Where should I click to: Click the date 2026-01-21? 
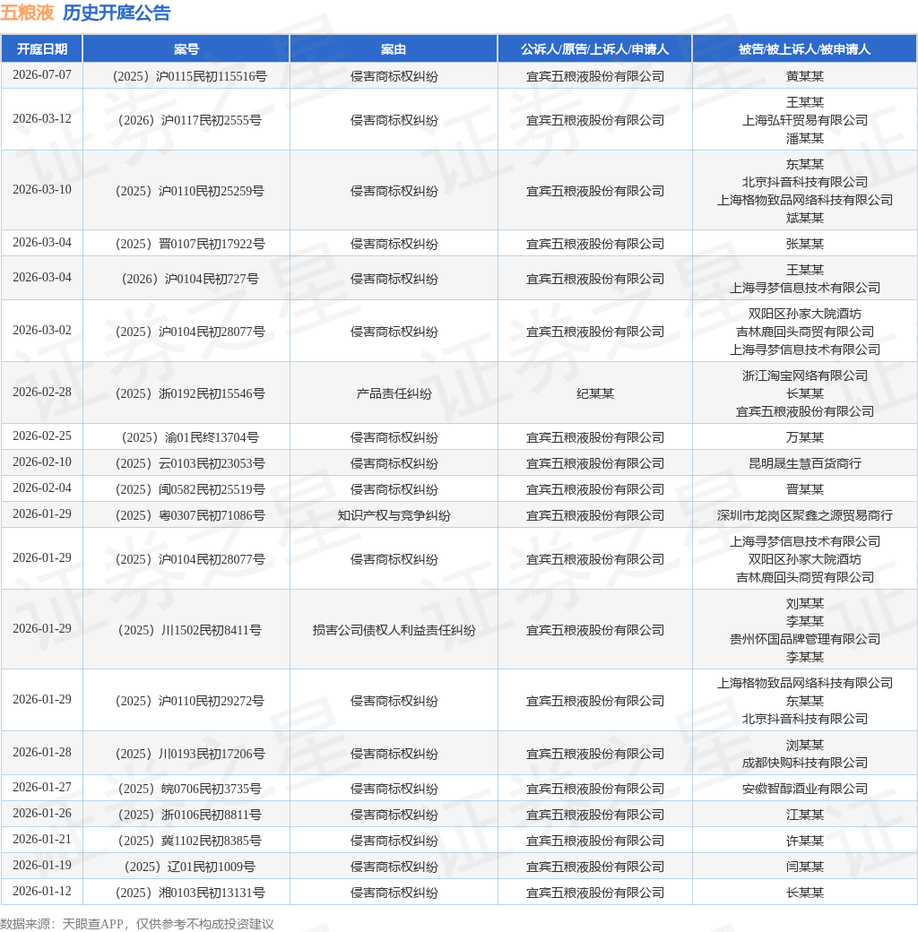[x=41, y=840]
